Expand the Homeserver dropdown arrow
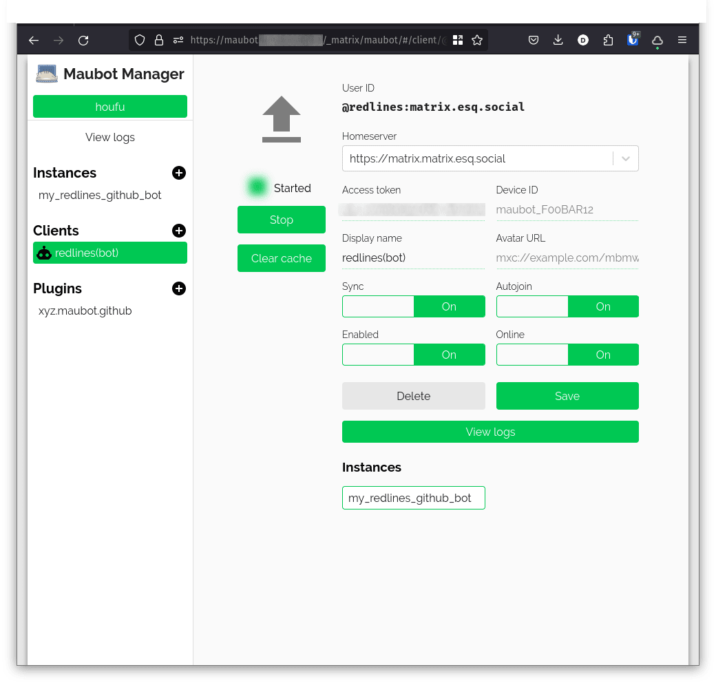The height and width of the screenshot is (683, 716). [626, 158]
